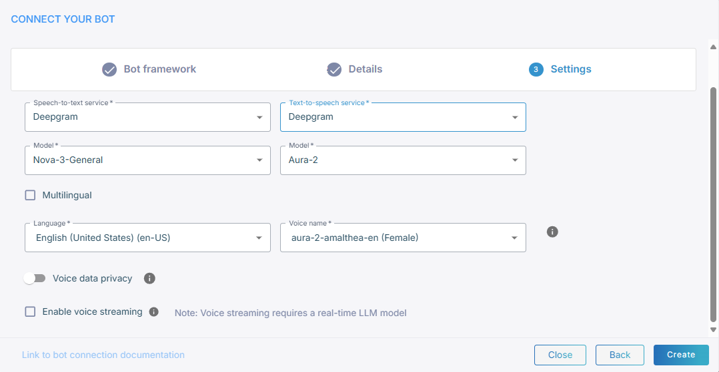Click scrollbar up arrow
719x372 pixels.
pos(713,45)
